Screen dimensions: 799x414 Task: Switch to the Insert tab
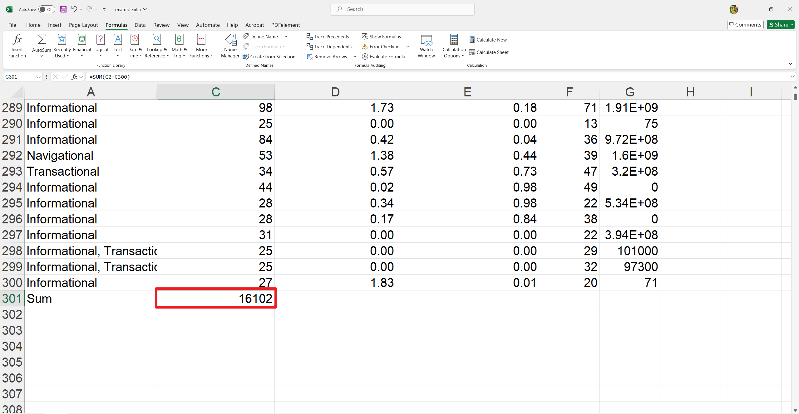tap(55, 25)
